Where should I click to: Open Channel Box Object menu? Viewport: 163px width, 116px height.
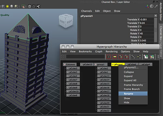click(x=107, y=11)
